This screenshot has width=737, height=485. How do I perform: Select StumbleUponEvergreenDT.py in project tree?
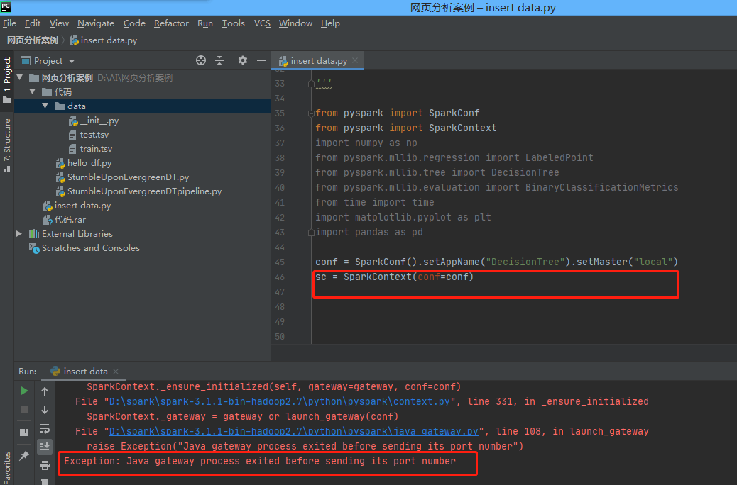[123, 177]
